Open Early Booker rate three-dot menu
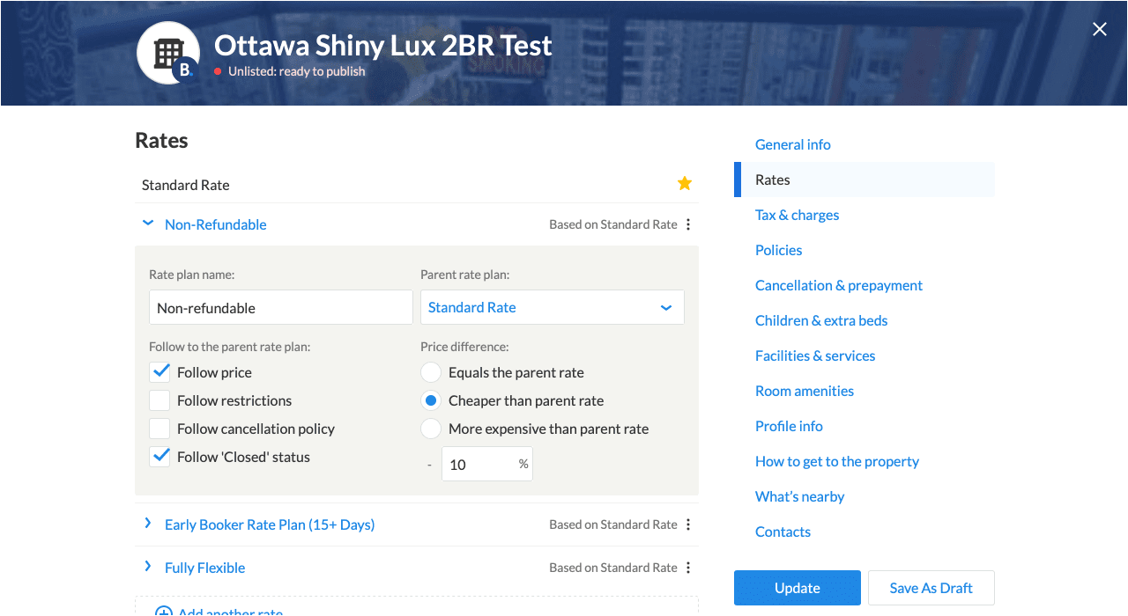The width and height of the screenshot is (1128, 616). click(x=688, y=524)
